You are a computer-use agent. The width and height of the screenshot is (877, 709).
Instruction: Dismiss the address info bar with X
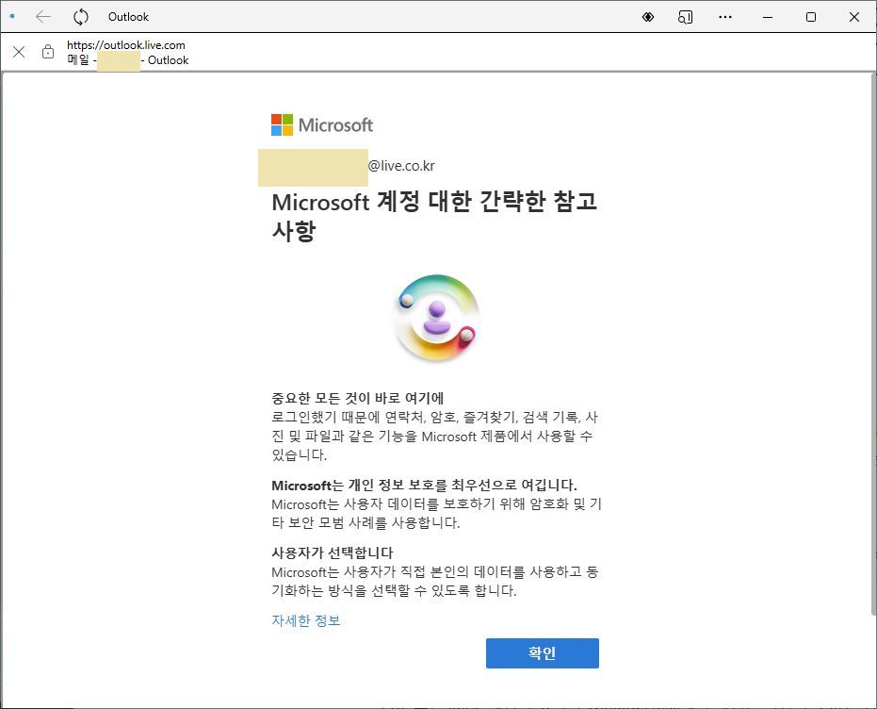[x=19, y=52]
